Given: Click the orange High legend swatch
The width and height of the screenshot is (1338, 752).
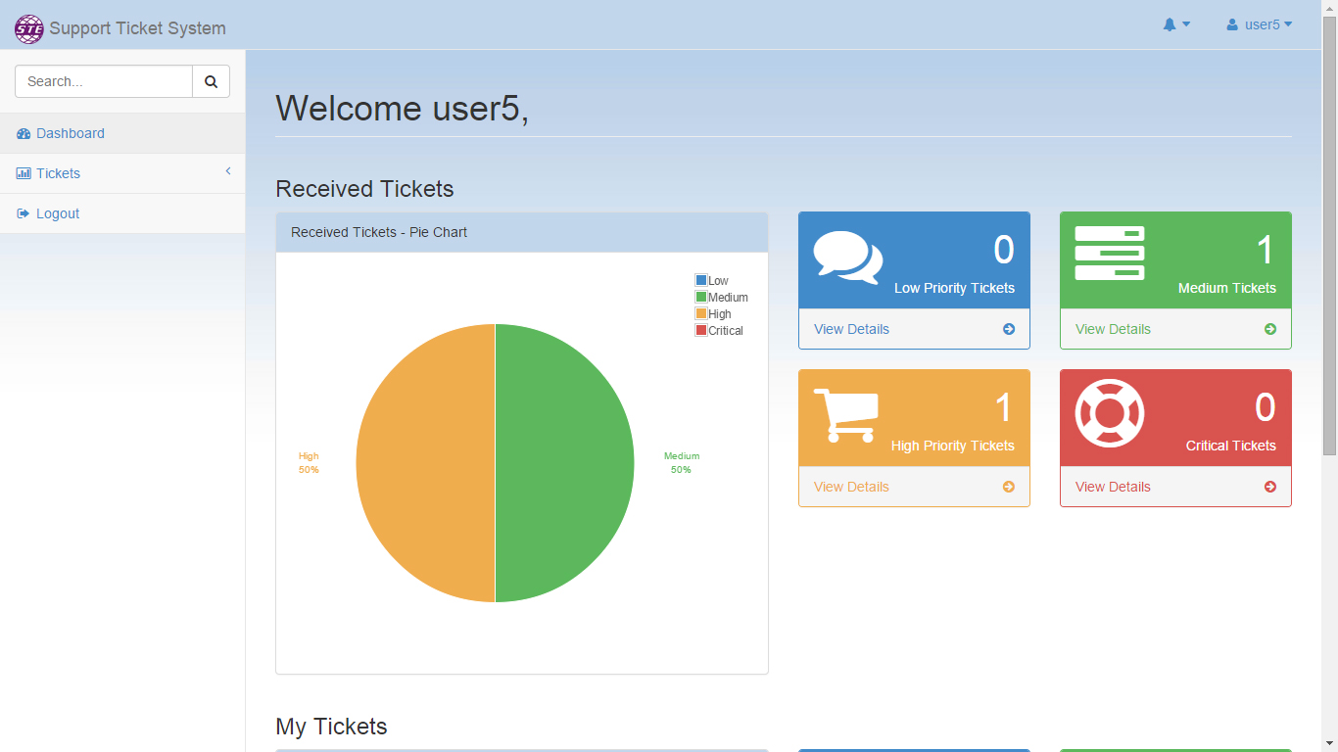Looking at the screenshot, I should click(x=701, y=313).
